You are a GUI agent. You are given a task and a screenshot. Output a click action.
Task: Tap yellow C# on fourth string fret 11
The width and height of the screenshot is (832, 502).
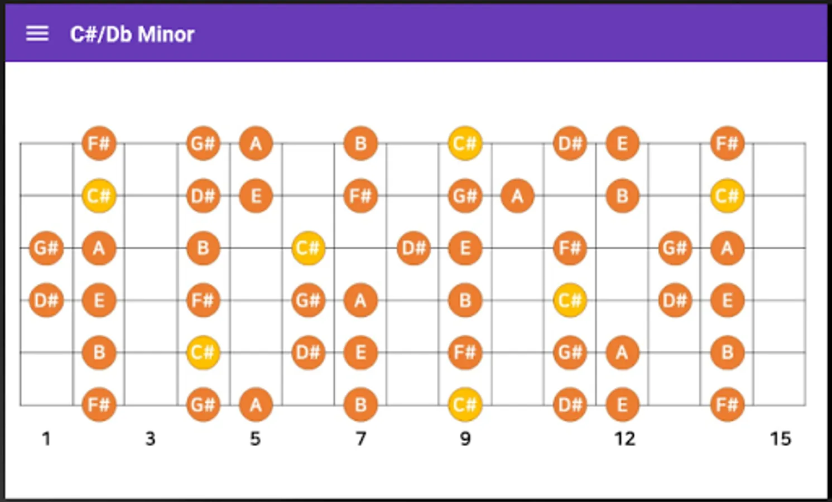coord(570,300)
